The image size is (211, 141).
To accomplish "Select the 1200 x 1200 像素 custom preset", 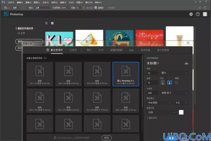I will tap(68, 100).
